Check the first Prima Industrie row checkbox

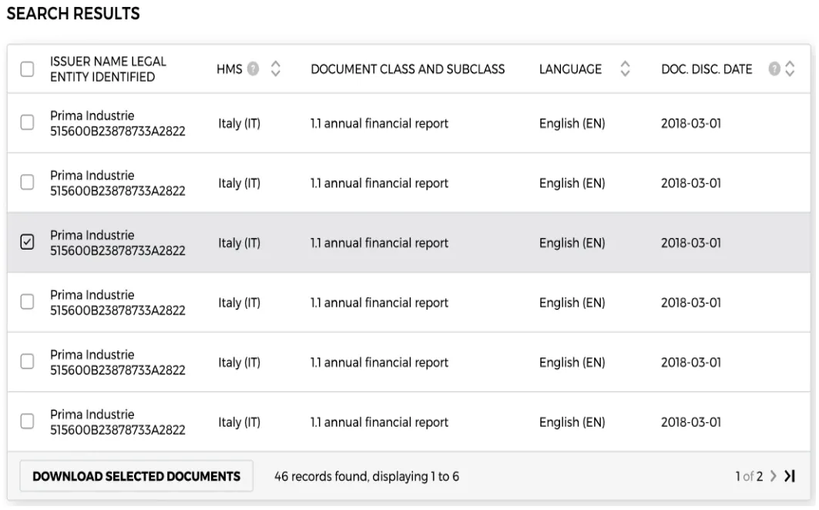tap(27, 122)
